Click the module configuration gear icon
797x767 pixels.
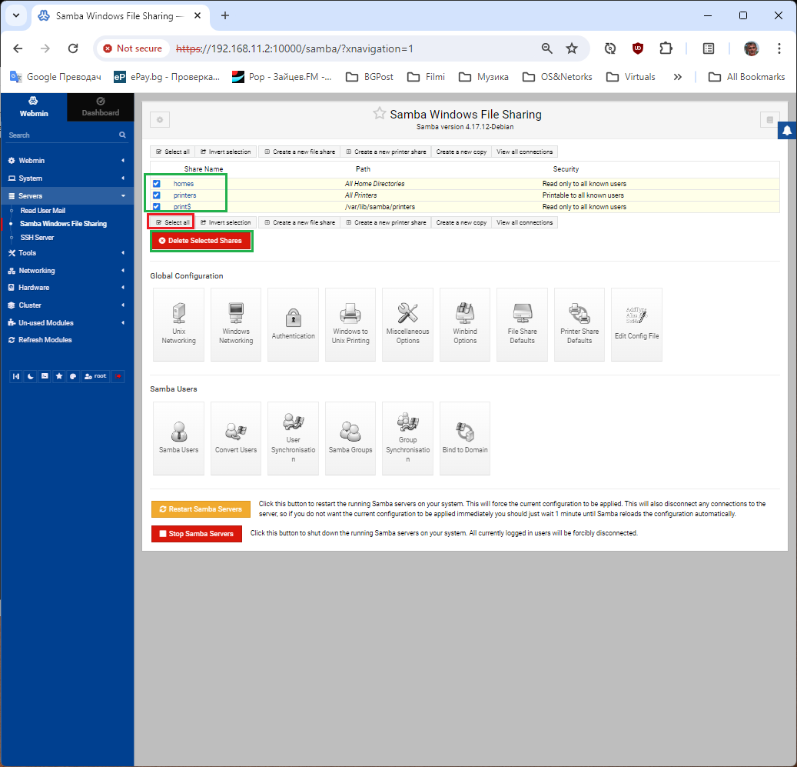[x=160, y=120]
